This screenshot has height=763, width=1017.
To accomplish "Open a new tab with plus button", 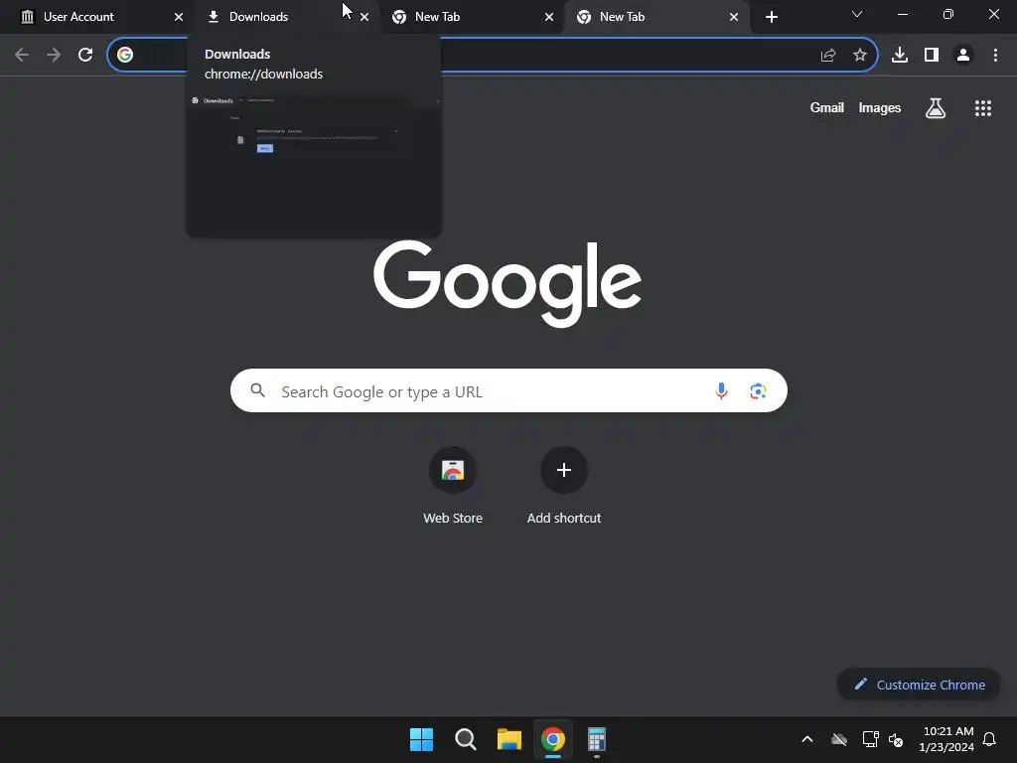I will coord(771,17).
